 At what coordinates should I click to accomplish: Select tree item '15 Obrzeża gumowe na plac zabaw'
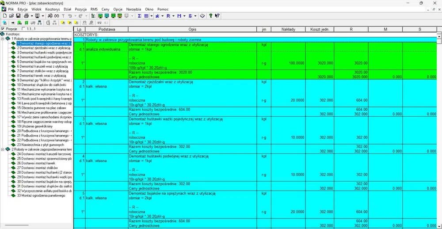42,108
